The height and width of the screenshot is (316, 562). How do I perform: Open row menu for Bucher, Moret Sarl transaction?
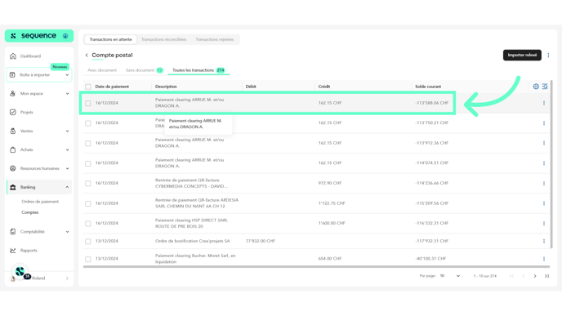[x=544, y=259]
